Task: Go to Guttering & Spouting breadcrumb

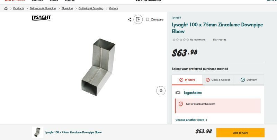Action: [x=91, y=8]
